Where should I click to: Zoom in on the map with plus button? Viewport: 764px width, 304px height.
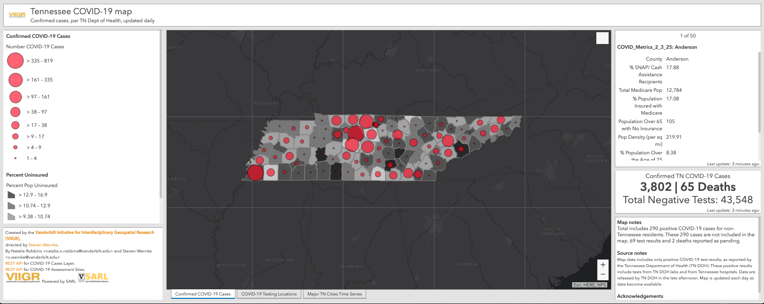(602, 265)
